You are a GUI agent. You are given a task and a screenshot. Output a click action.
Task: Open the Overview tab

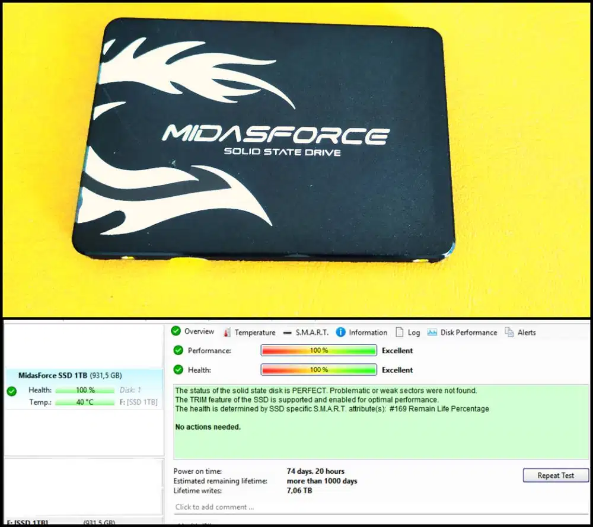pos(193,331)
